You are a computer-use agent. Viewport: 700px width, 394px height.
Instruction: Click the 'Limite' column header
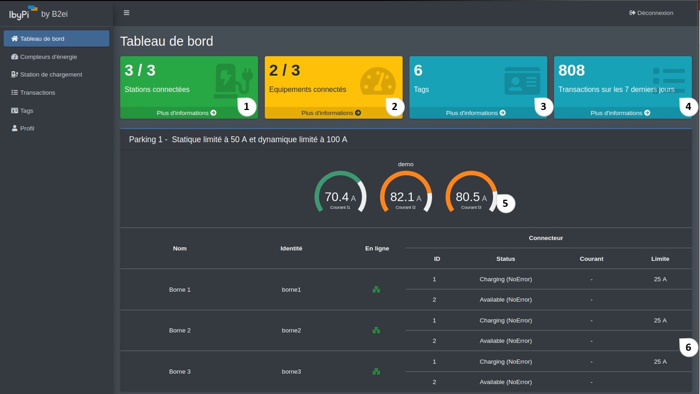click(x=660, y=259)
